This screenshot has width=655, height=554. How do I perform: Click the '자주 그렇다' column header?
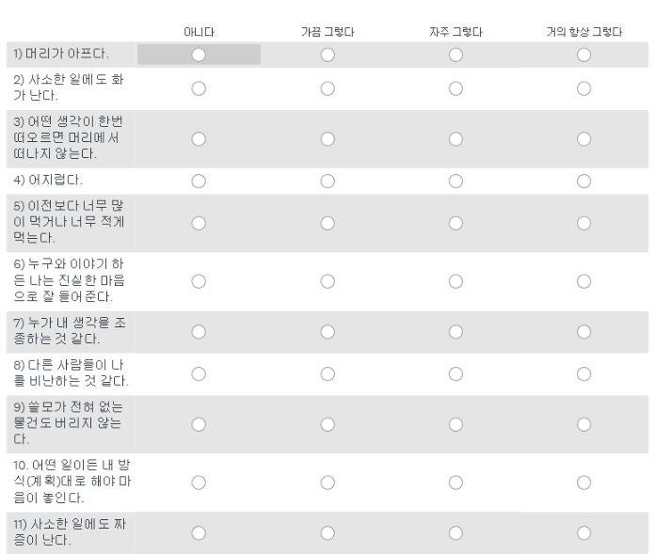click(x=455, y=32)
